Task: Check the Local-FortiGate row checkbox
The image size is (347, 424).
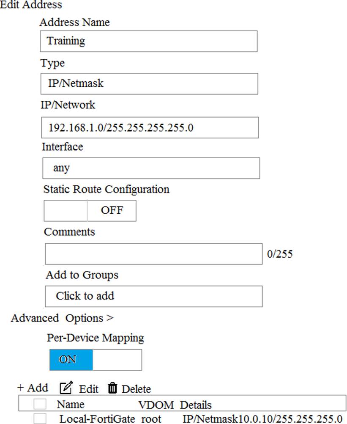Action: [40, 419]
